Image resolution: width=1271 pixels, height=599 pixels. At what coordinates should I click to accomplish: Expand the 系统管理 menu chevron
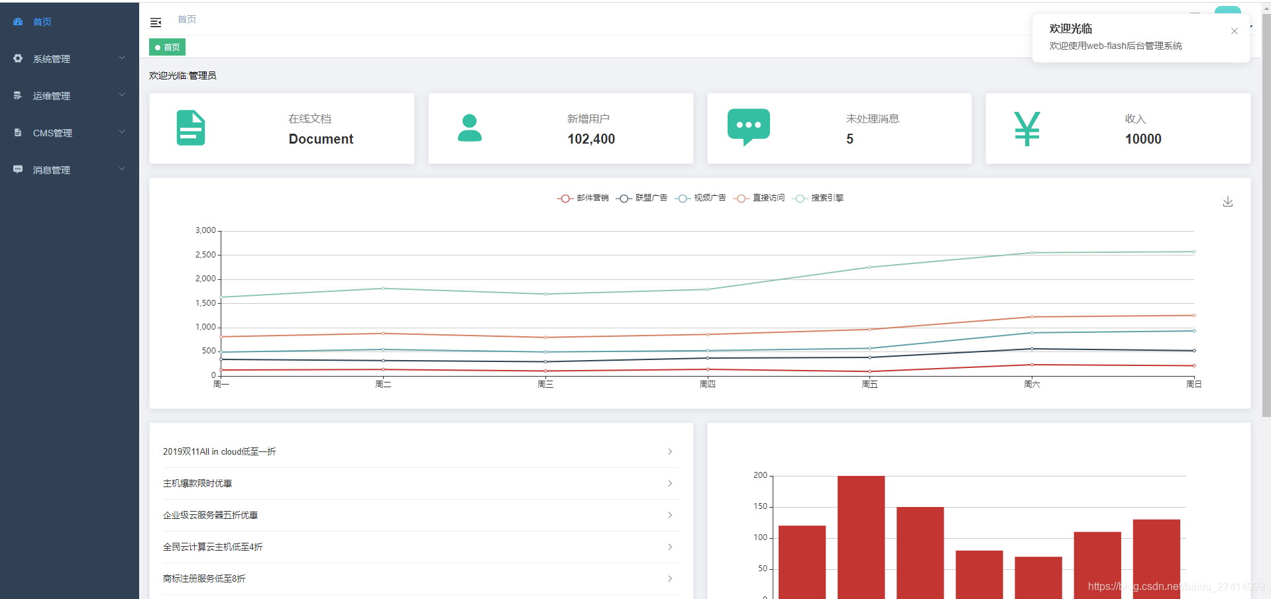coord(122,58)
